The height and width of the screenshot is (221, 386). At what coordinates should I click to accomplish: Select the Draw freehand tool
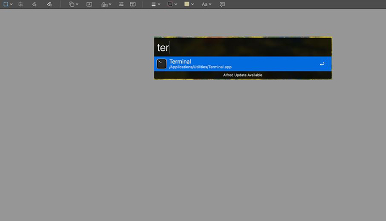[49, 4]
